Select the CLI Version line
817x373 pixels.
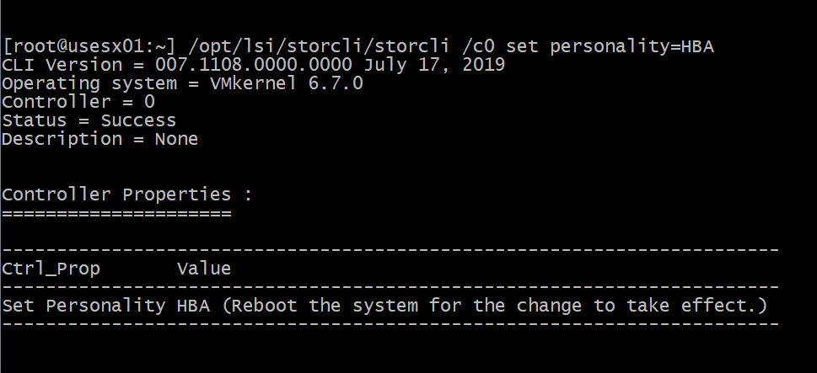point(253,65)
